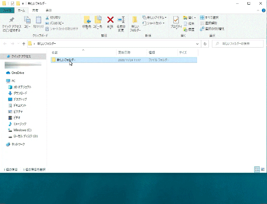The image size is (267, 204).
Task: Click Invert Selection (選択の切り替え)
Action: [212, 29]
